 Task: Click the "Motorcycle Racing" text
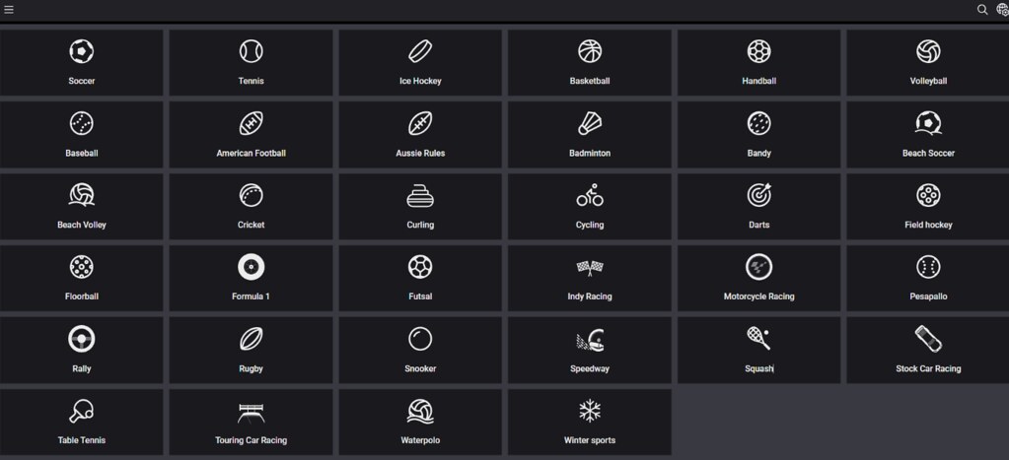click(758, 296)
